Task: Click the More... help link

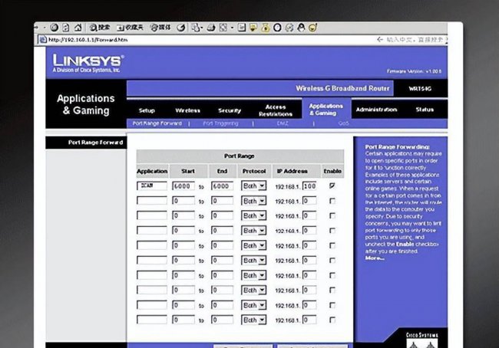Action: (x=375, y=258)
